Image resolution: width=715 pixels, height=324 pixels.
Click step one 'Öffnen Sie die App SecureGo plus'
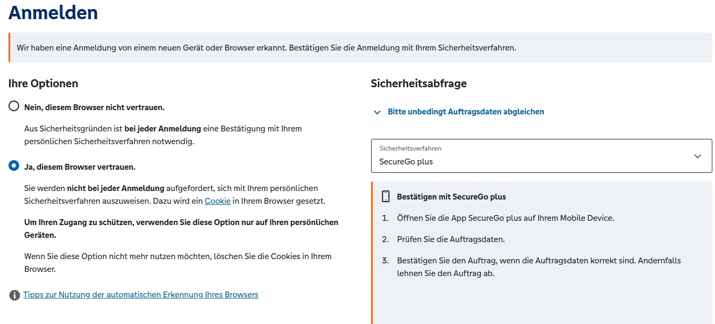(x=506, y=218)
